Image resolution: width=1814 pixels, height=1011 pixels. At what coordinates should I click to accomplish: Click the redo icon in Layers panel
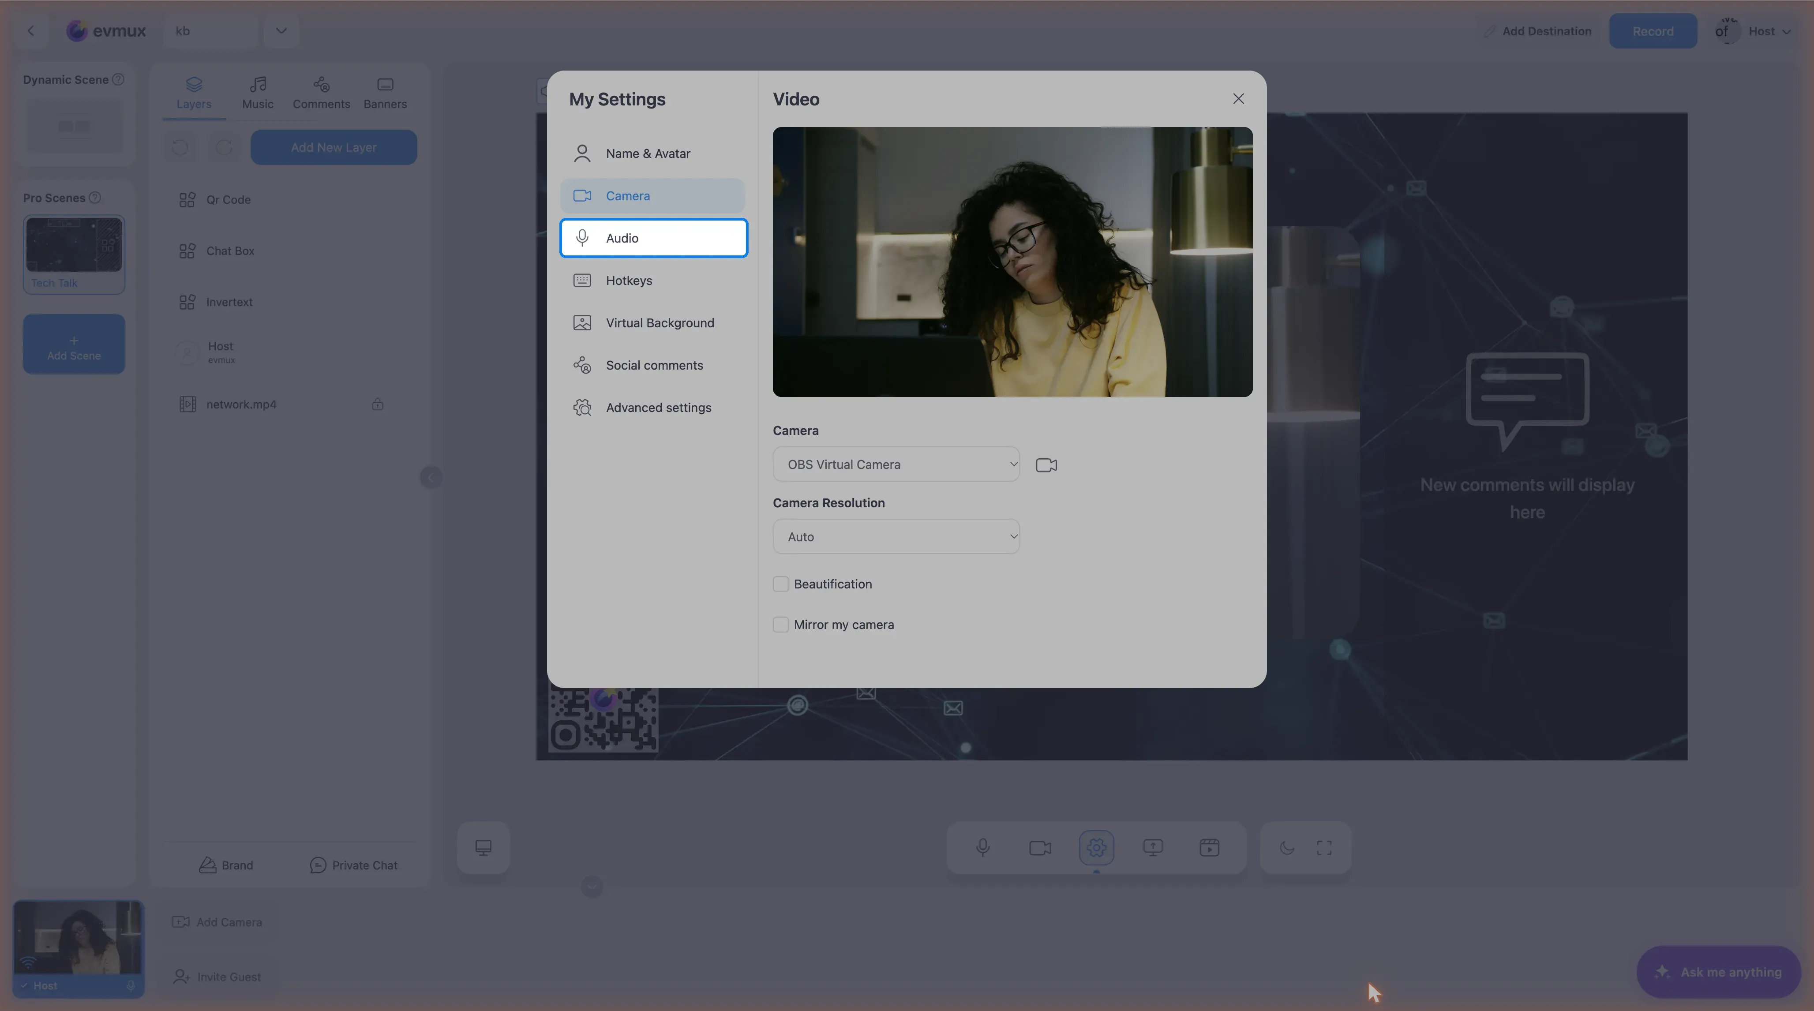tap(224, 147)
